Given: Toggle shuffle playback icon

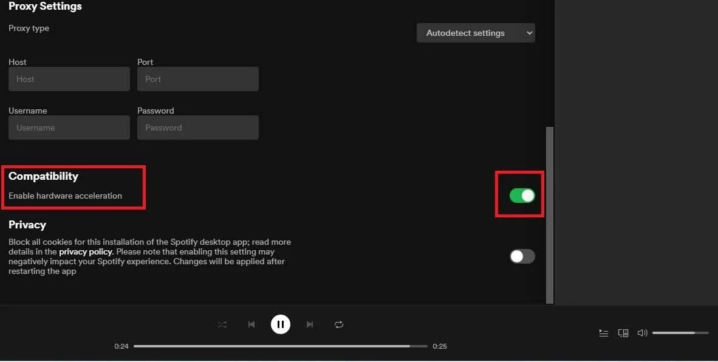Looking at the screenshot, I should [x=222, y=324].
